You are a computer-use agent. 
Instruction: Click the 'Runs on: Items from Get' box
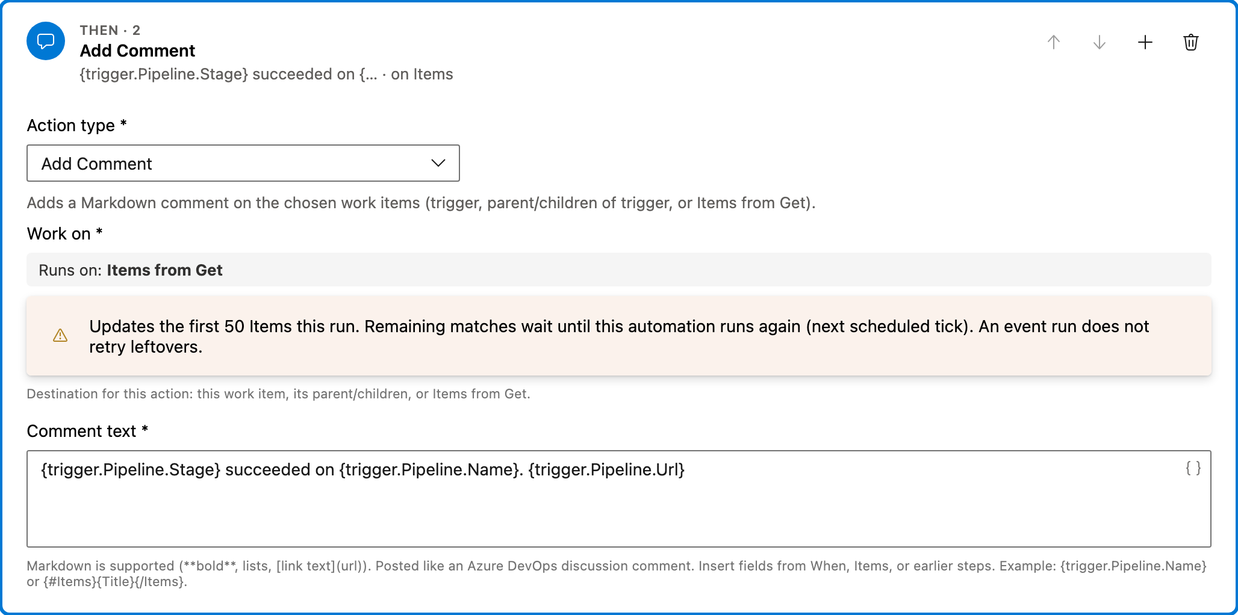coord(619,270)
